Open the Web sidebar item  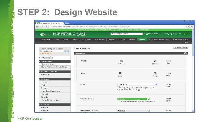pyautogui.click(x=43, y=85)
